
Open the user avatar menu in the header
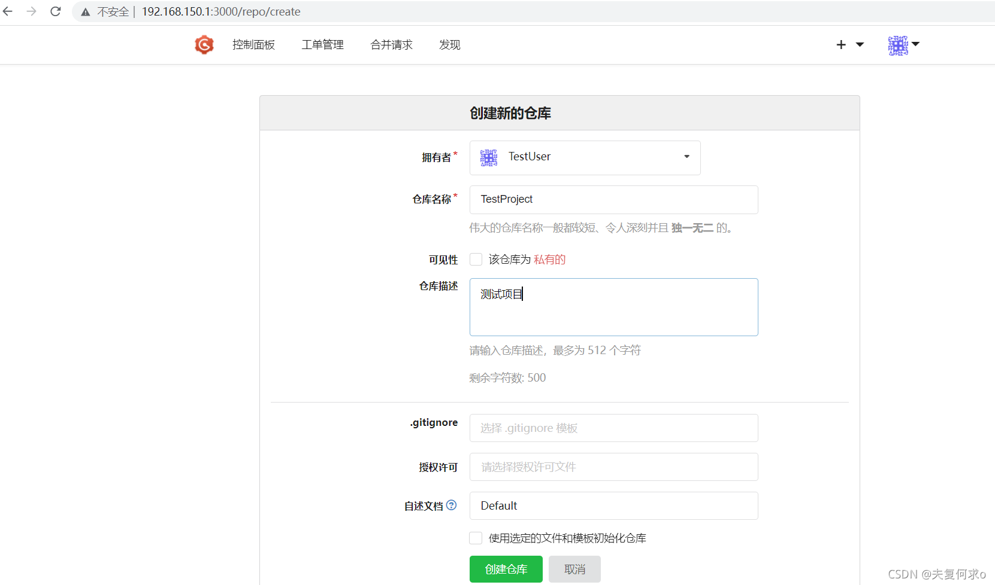coord(903,45)
